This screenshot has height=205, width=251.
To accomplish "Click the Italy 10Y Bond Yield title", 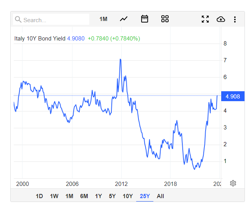I will click(40, 39).
